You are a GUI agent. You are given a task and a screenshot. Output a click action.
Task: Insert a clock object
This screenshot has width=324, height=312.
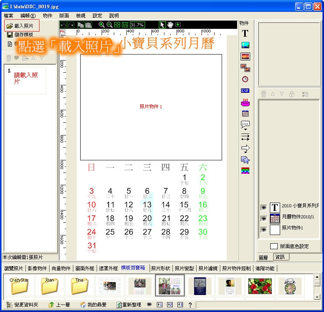coord(245,79)
